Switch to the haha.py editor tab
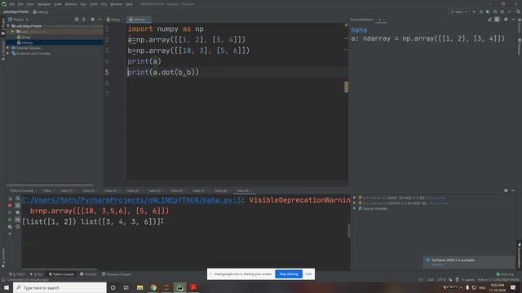 tap(139, 20)
